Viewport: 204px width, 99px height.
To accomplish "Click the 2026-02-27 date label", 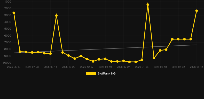I will 123,67.
